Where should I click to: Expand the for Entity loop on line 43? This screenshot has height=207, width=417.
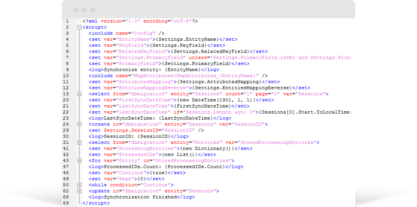tap(79, 161)
